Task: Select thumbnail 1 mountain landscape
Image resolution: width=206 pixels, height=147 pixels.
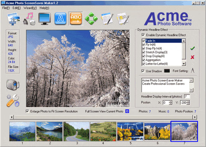Action: coord(23,131)
